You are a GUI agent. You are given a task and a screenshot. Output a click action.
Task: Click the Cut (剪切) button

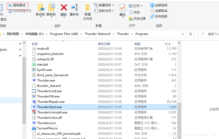point(4,19)
